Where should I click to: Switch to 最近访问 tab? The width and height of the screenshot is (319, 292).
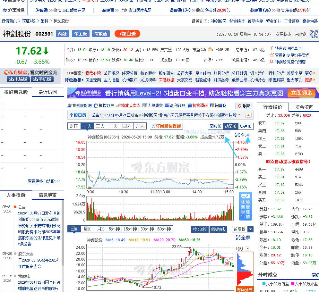[48, 92]
